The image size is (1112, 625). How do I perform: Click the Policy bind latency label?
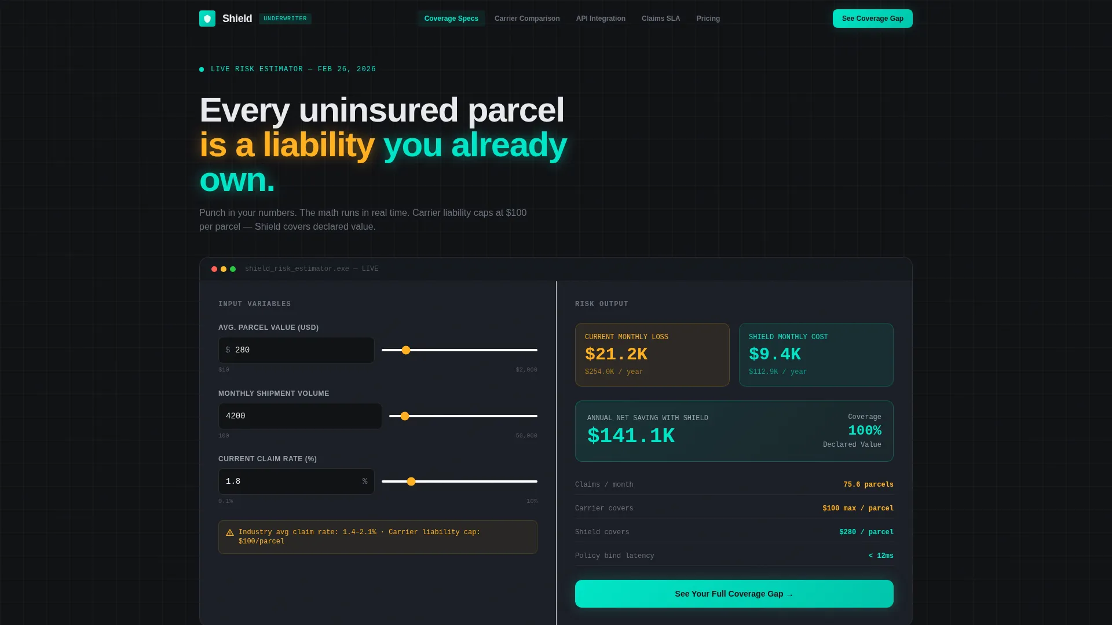click(x=614, y=556)
